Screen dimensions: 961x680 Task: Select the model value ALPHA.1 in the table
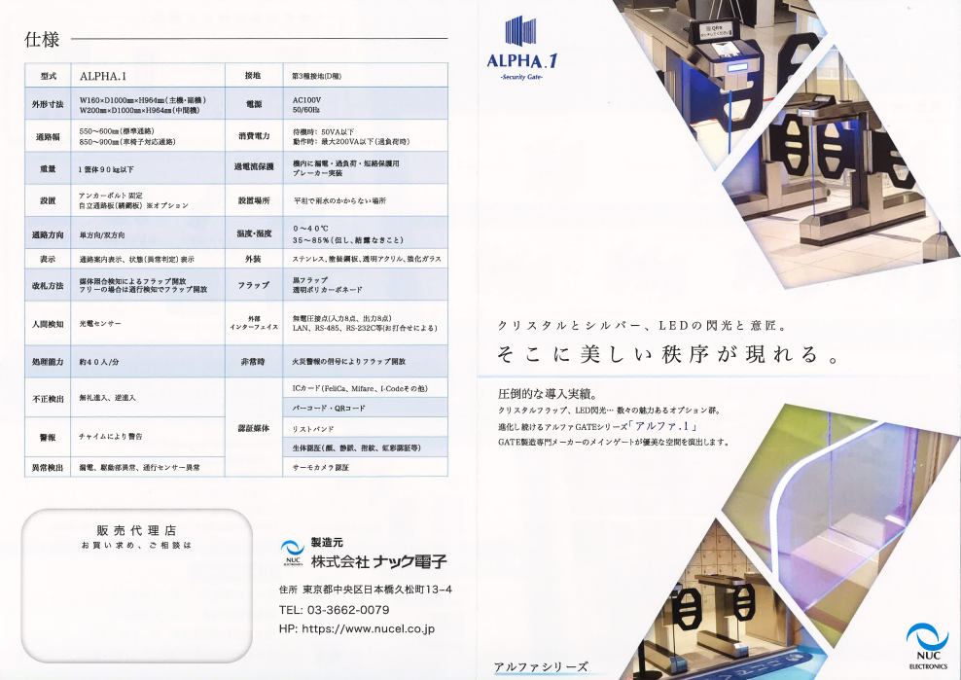click(103, 76)
